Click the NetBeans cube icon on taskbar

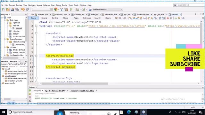(x=143, y=112)
